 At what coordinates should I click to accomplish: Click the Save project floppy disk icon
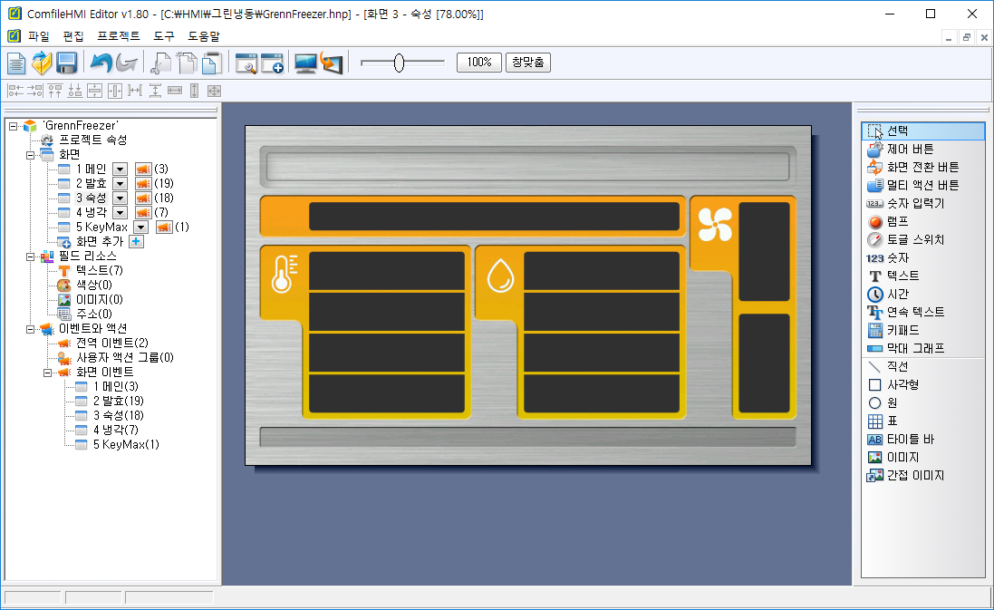[x=66, y=63]
